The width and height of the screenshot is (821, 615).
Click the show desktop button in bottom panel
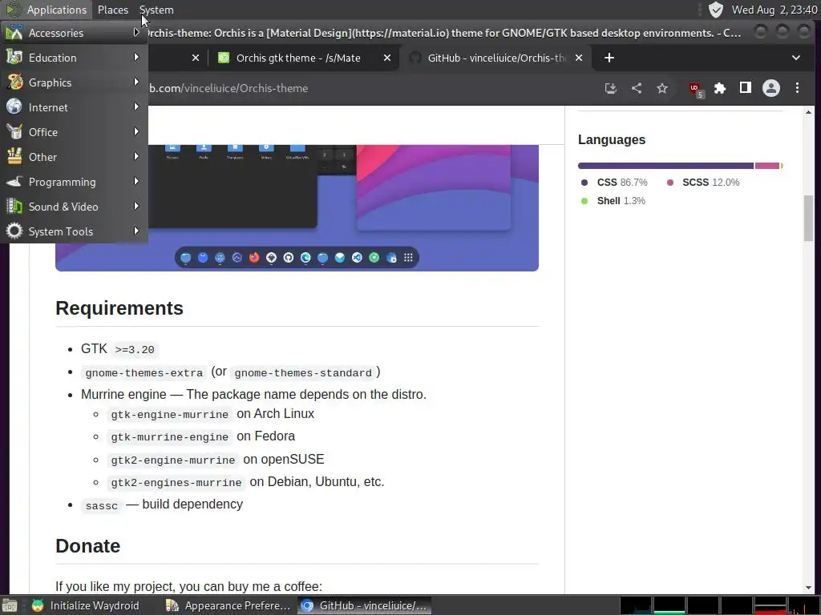(x=10, y=605)
